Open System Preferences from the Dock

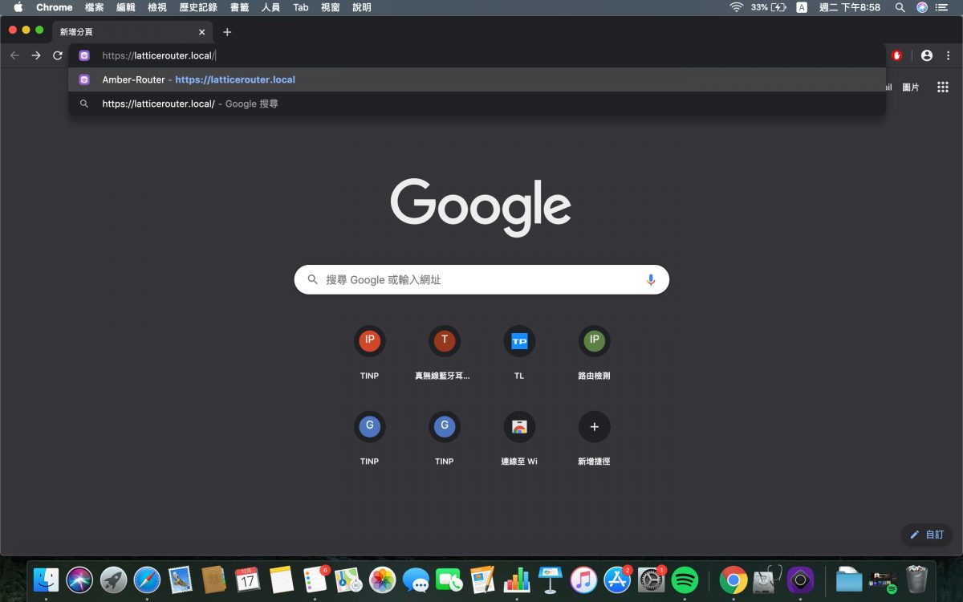coord(651,580)
